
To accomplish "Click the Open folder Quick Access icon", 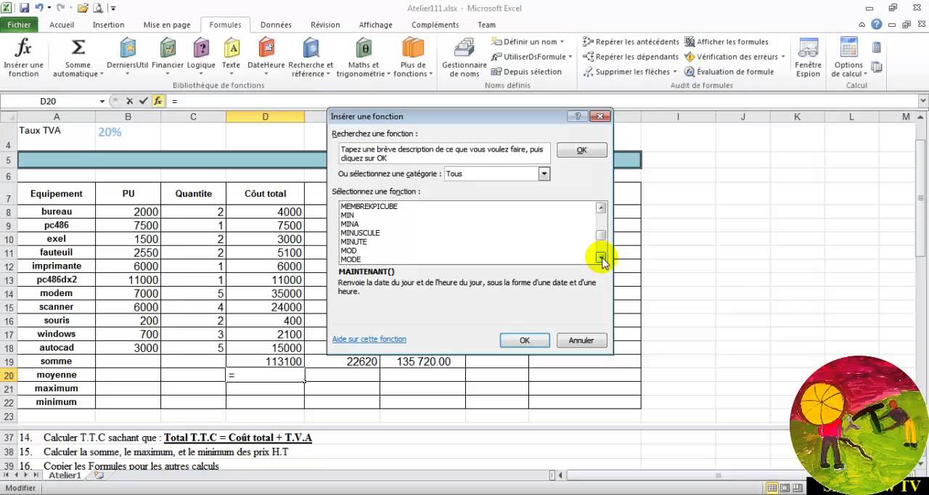I will tap(82, 8).
